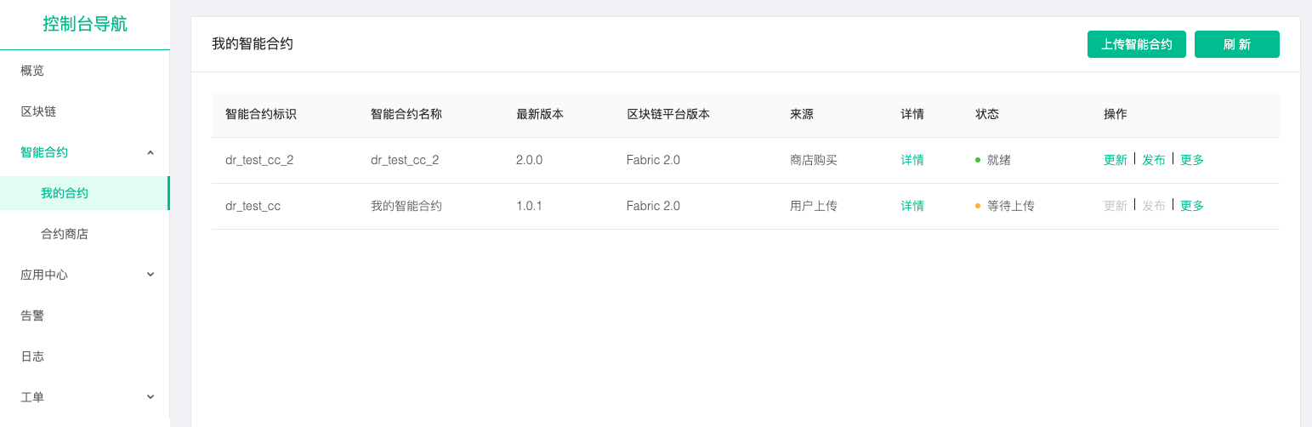Go to 区块链 in the sidebar
The height and width of the screenshot is (427, 1312).
38,111
